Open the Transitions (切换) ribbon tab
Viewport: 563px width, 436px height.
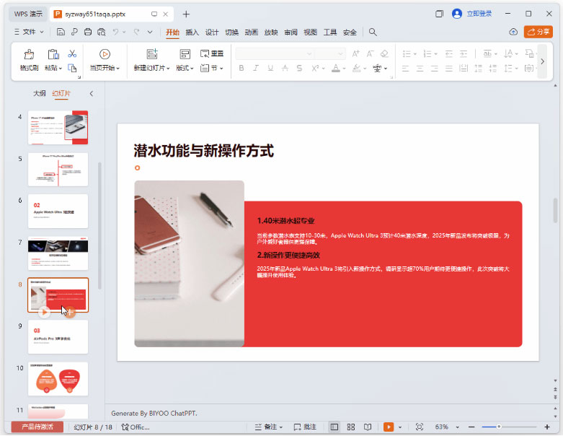tap(231, 32)
